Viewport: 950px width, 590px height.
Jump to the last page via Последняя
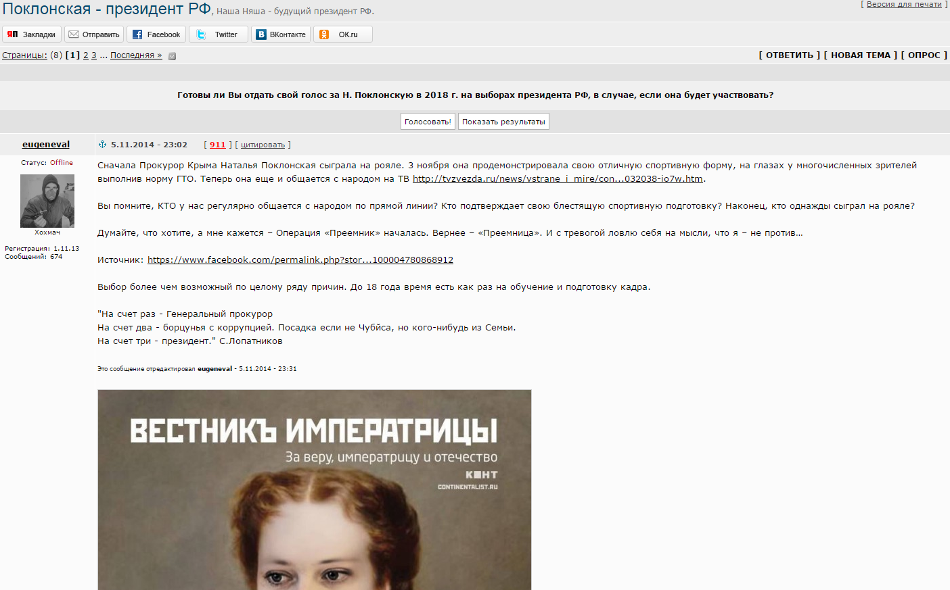(x=136, y=55)
